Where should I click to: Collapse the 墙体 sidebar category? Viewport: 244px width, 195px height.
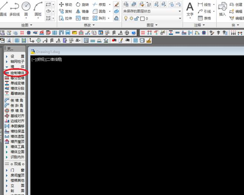tap(14, 67)
